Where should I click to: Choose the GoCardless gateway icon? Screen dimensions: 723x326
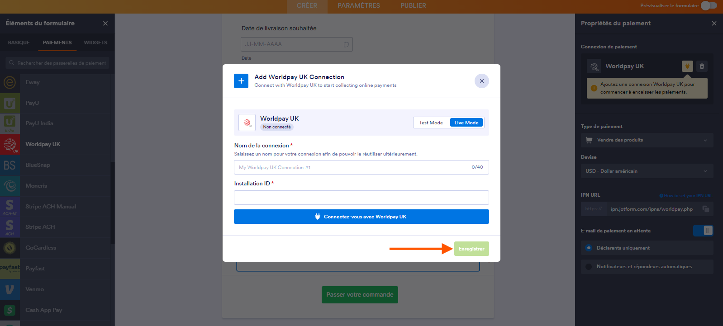pos(10,247)
